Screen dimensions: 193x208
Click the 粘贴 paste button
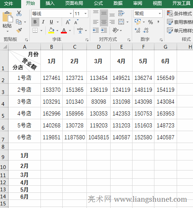click(7, 21)
